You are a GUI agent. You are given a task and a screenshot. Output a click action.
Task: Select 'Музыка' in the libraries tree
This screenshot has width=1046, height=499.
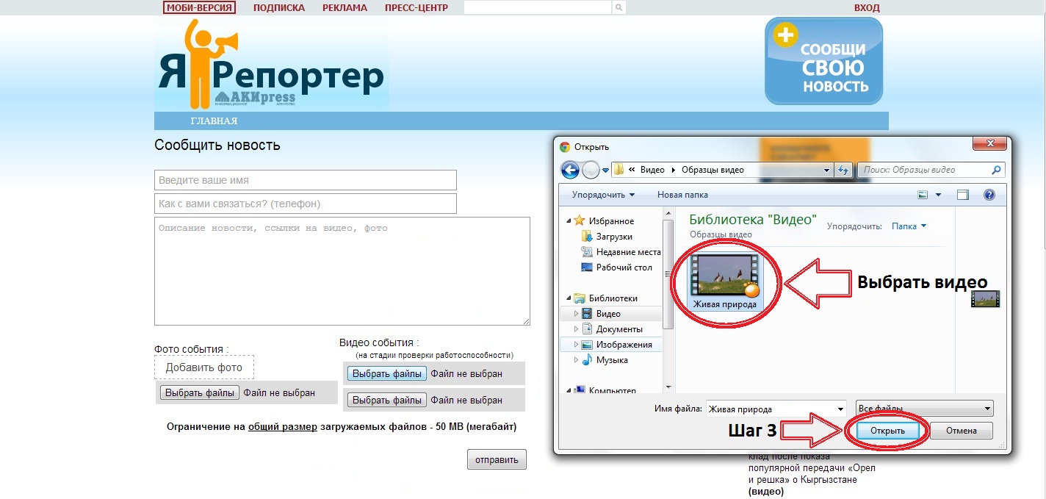pyautogui.click(x=611, y=360)
